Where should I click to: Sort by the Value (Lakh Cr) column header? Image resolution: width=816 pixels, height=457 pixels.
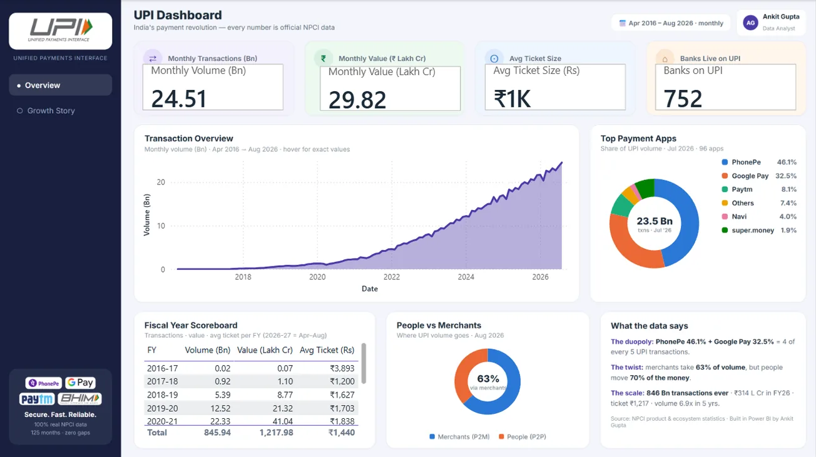click(265, 350)
